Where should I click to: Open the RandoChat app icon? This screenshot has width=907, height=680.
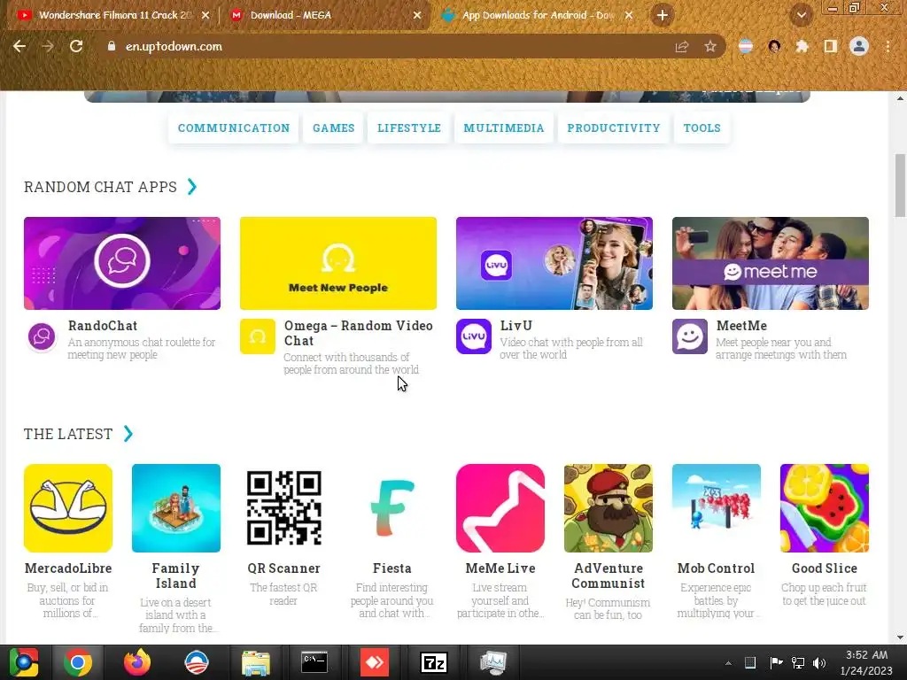42,336
